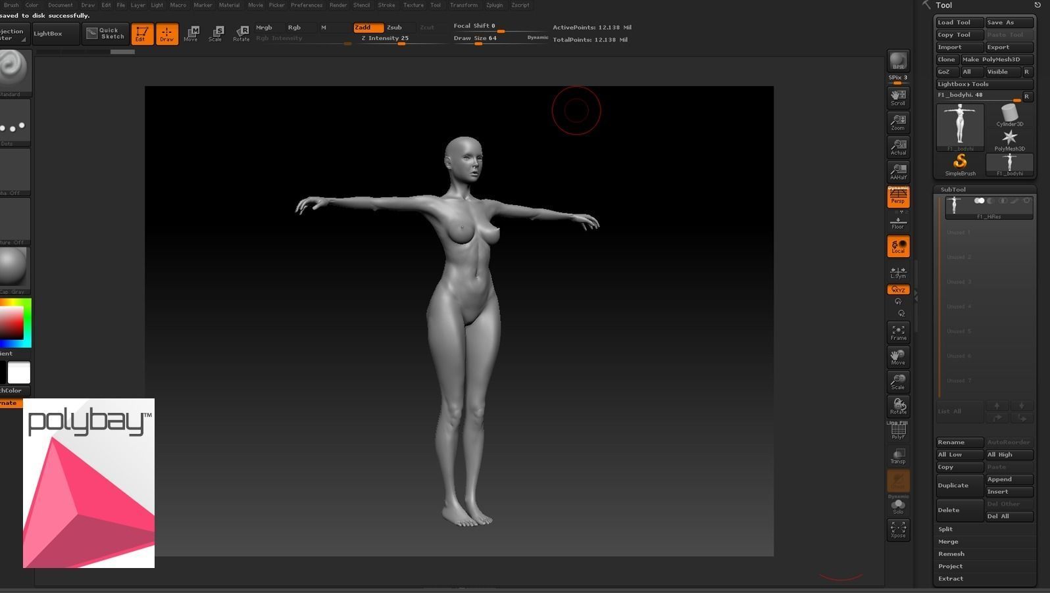Viewport: 1050px width, 593px height.
Task: Open the Zplugin menu
Action: click(494, 5)
